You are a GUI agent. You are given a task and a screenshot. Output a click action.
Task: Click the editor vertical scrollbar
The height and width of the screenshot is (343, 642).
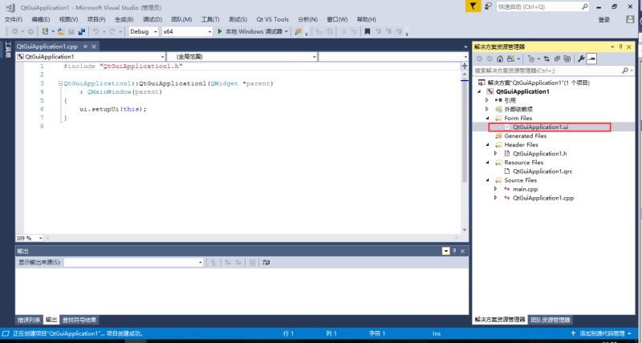point(465,152)
